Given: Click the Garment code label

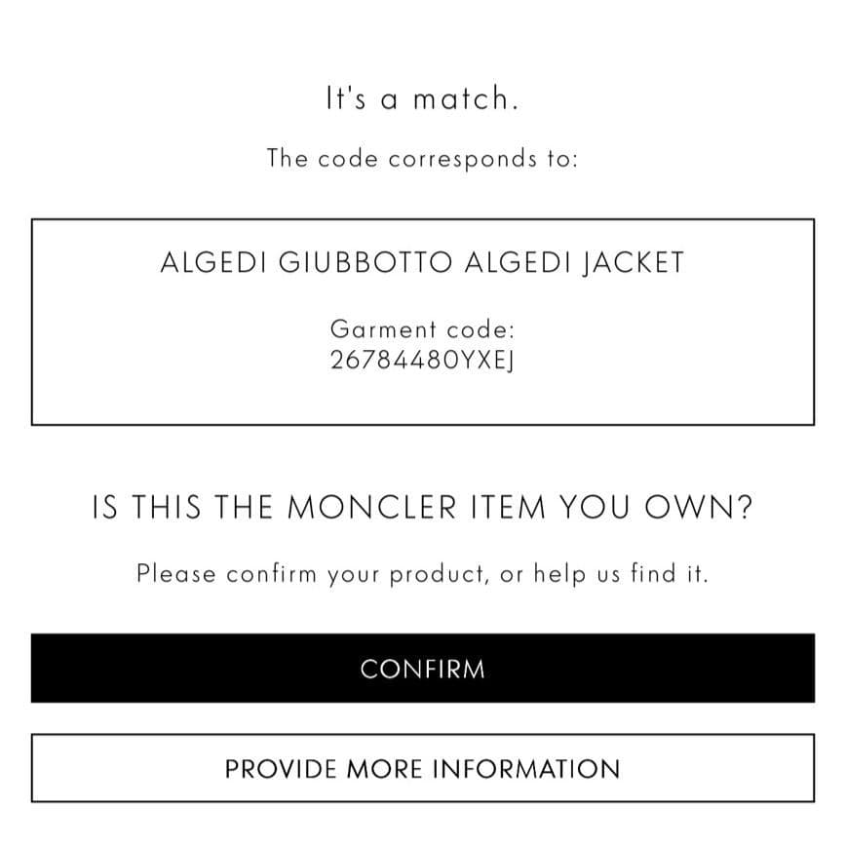Looking at the screenshot, I should pyautogui.click(x=423, y=330).
